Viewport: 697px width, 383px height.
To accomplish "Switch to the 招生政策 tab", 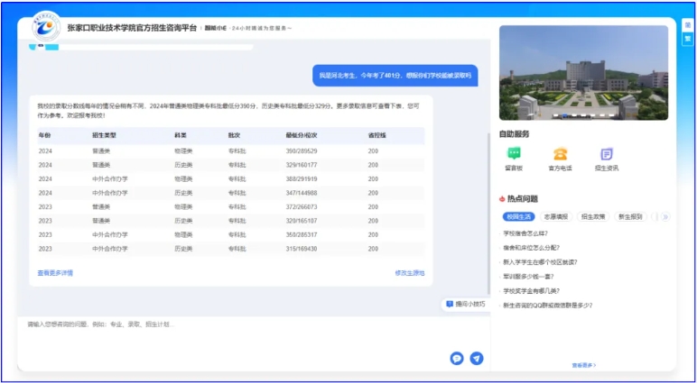I will pyautogui.click(x=592, y=217).
